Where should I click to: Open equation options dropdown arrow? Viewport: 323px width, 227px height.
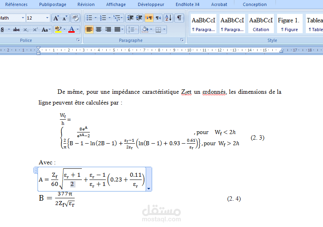click(149, 189)
